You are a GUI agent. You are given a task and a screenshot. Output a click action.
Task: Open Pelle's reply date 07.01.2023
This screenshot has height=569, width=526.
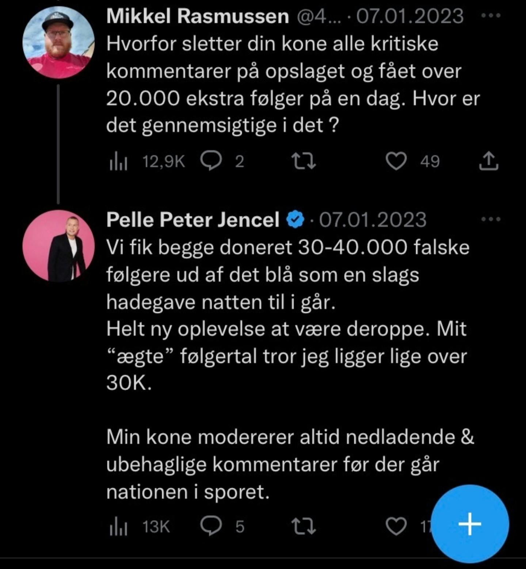pyautogui.click(x=373, y=220)
